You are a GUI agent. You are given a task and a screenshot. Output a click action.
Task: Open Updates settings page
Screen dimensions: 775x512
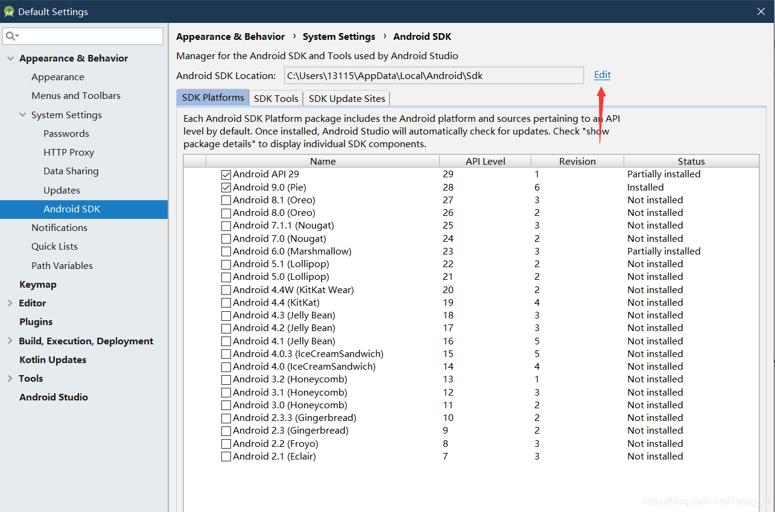pyautogui.click(x=62, y=190)
